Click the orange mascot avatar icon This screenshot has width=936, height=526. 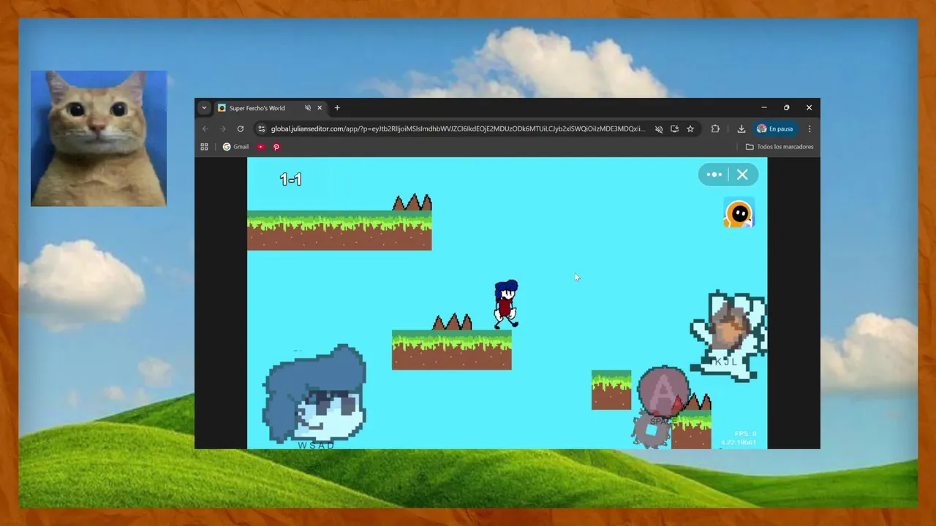click(x=739, y=214)
